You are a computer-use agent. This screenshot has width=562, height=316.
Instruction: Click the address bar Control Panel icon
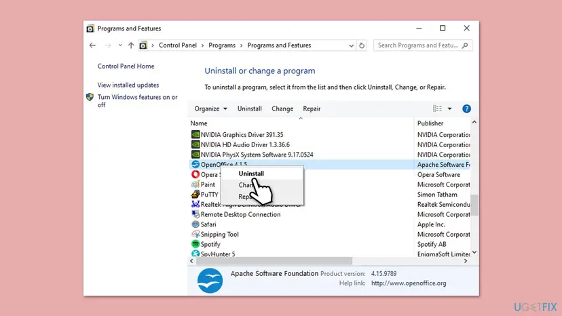143,45
